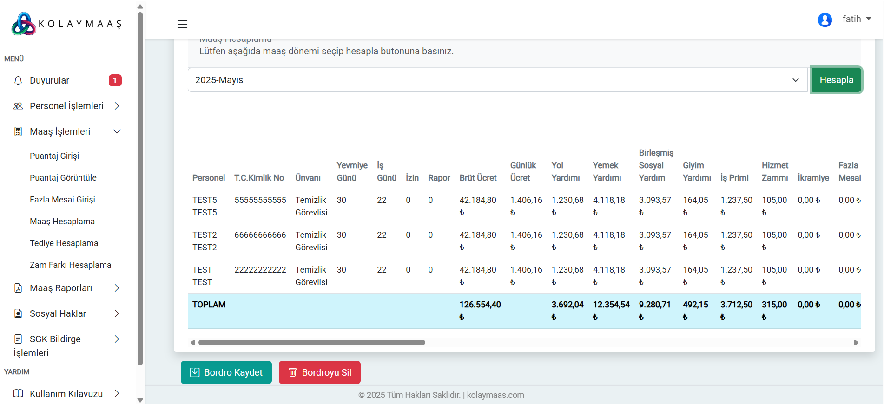Collapse the Maaş İşlemleri chevron
Screen dimensions: 884x404
click(x=117, y=131)
